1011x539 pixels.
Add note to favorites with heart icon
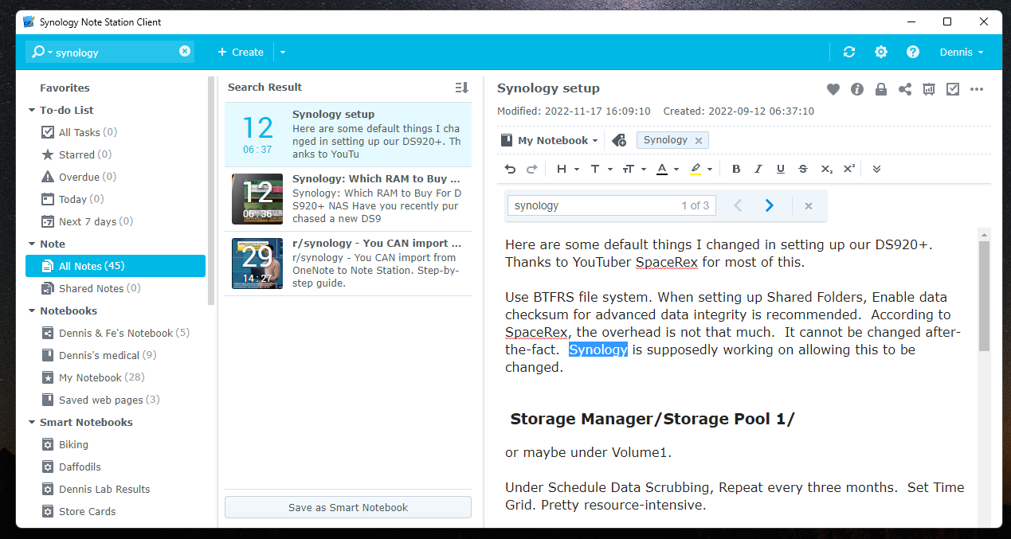pyautogui.click(x=833, y=89)
